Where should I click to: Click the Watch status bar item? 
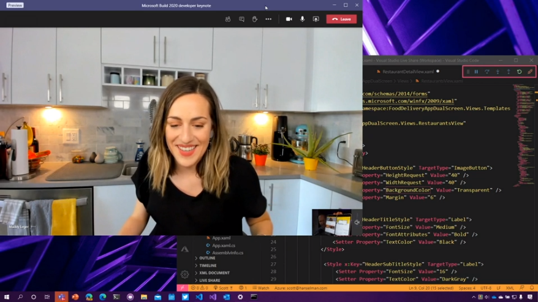(261, 288)
